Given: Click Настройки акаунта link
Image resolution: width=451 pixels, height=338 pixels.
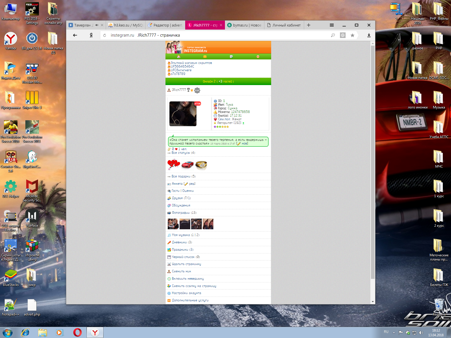Looking at the screenshot, I should [186, 293].
